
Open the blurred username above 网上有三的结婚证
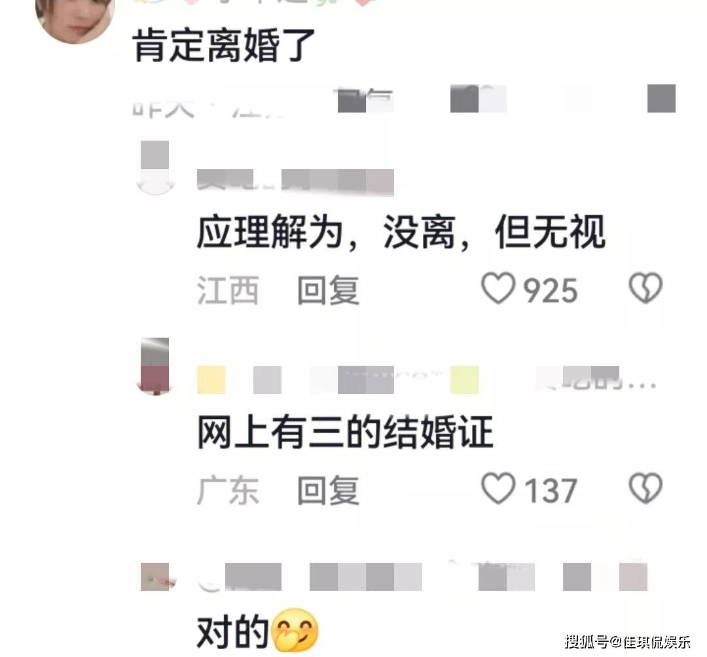426,380
